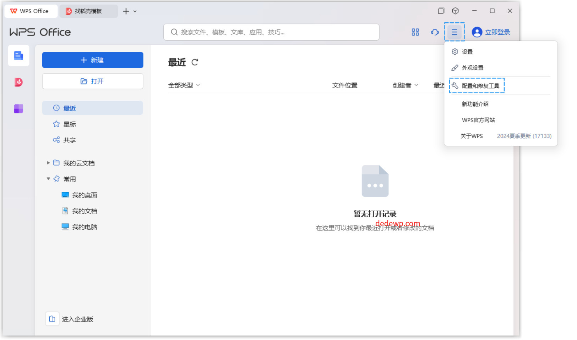577x340 pixels.
Task: Click the application grid icon in header
Action: (415, 32)
